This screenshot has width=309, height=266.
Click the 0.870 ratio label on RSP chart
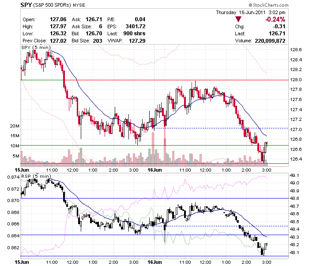coord(13,201)
